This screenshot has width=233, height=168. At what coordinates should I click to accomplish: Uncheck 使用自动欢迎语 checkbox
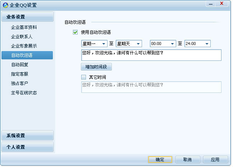tap(76, 32)
